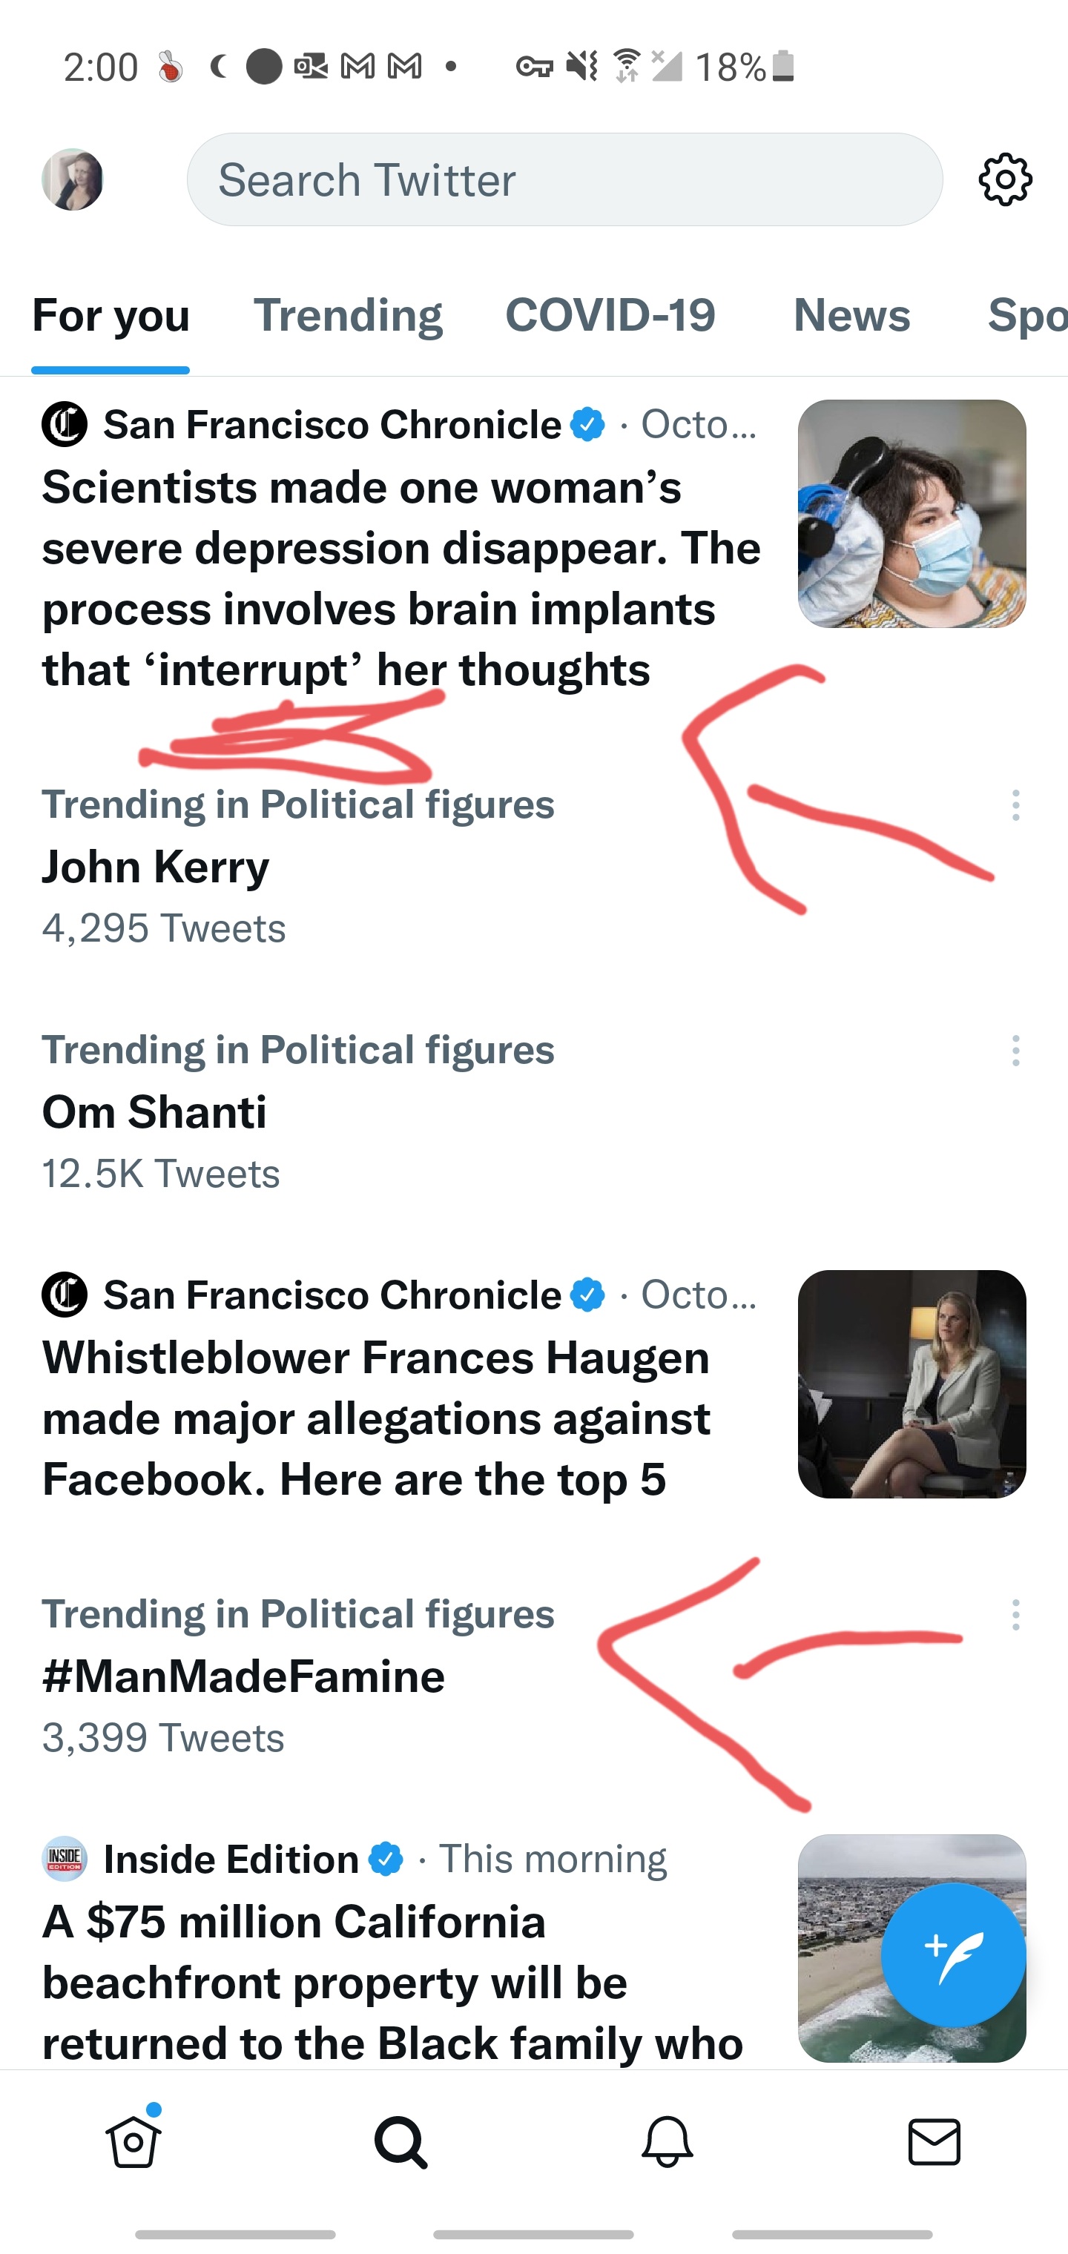Viewport: 1068px width, 2254px height.
Task: Open the brain implant story thumbnail
Action: pos(912,514)
